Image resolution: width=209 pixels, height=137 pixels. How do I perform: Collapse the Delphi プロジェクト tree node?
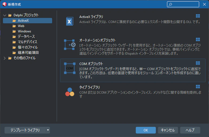coord(5,15)
